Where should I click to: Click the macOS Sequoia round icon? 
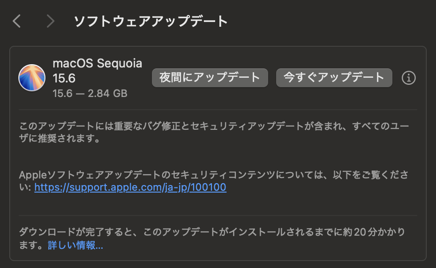click(x=32, y=78)
